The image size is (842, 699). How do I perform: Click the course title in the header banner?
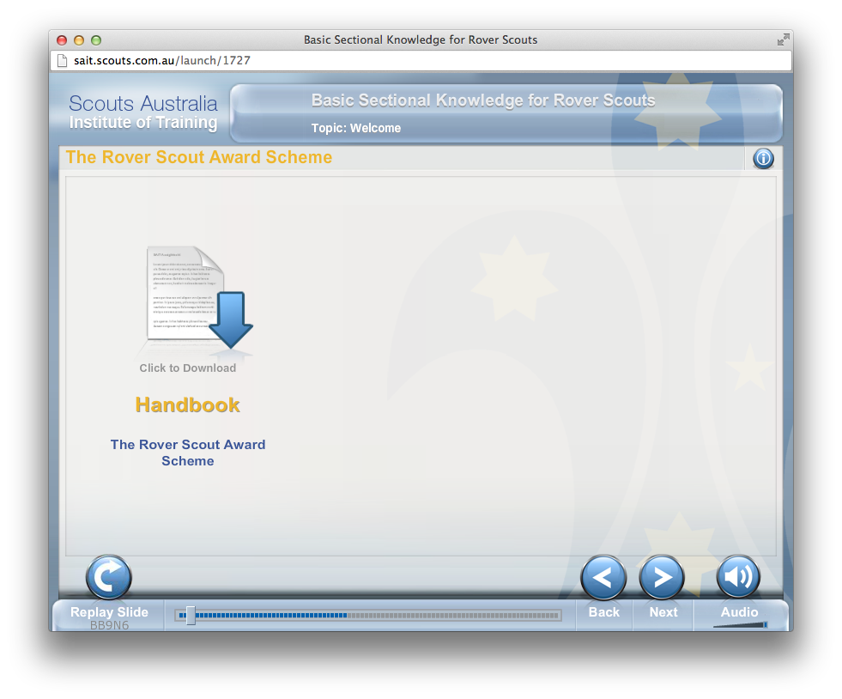click(483, 100)
